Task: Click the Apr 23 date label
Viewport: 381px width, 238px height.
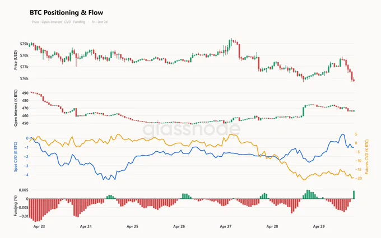Action: (39, 226)
